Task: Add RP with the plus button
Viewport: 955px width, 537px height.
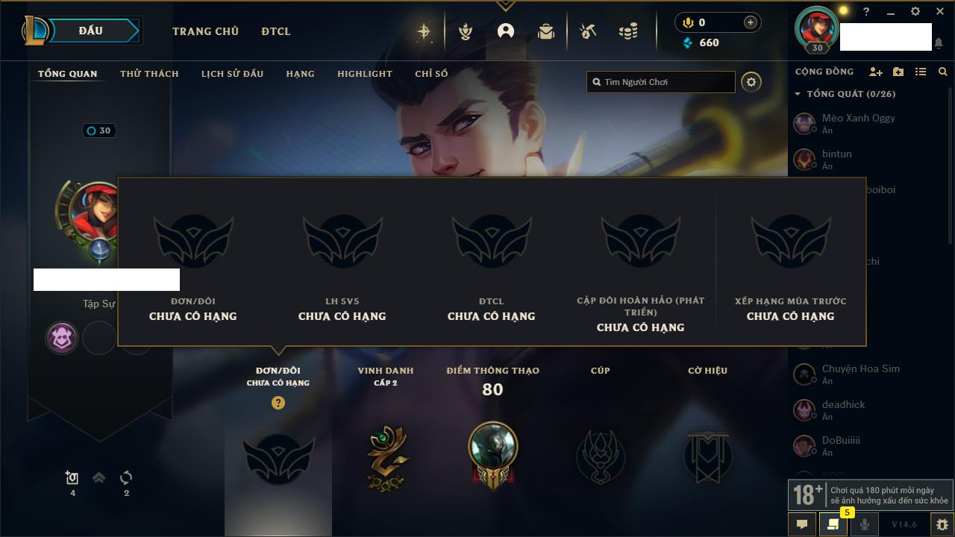Action: pyautogui.click(x=751, y=22)
